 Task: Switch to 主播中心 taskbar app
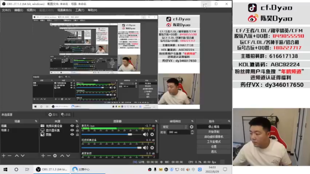[x=88, y=169]
